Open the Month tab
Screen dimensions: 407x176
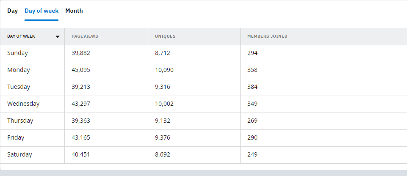point(74,11)
